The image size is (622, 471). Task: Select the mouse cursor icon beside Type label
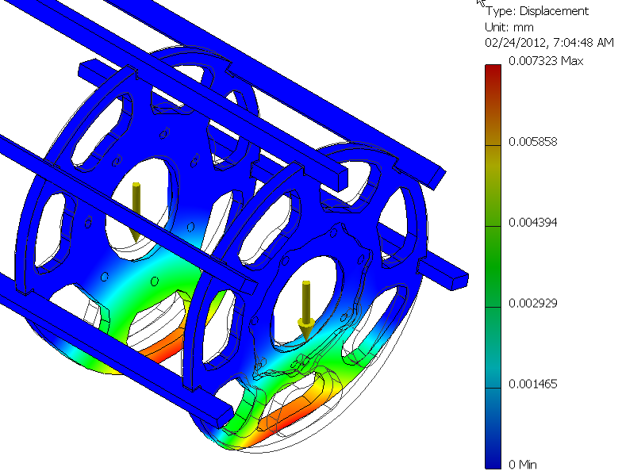pos(480,4)
